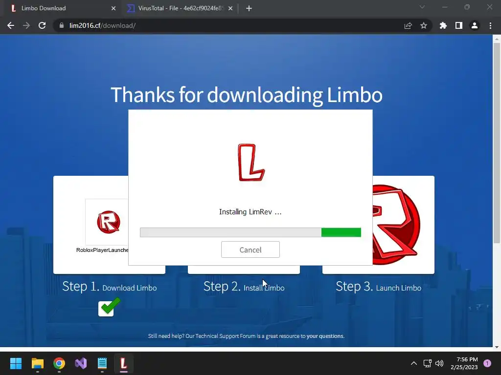Select the Limbo installer taskbar icon
501x375 pixels.
point(124,363)
